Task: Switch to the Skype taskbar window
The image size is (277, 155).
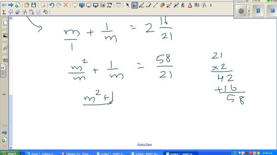Action: (41, 154)
